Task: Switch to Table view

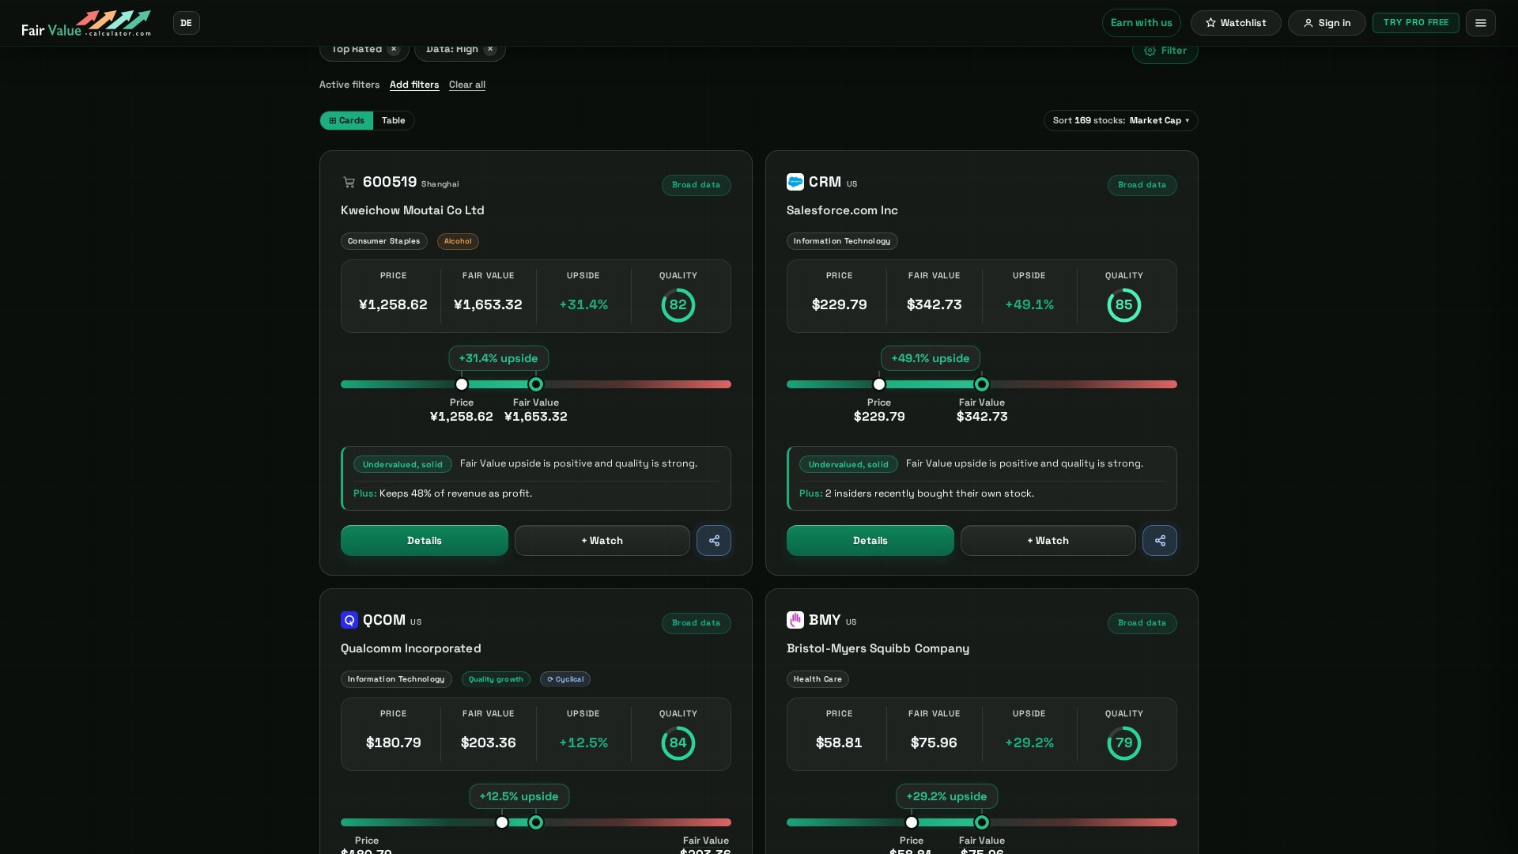Action: (393, 121)
